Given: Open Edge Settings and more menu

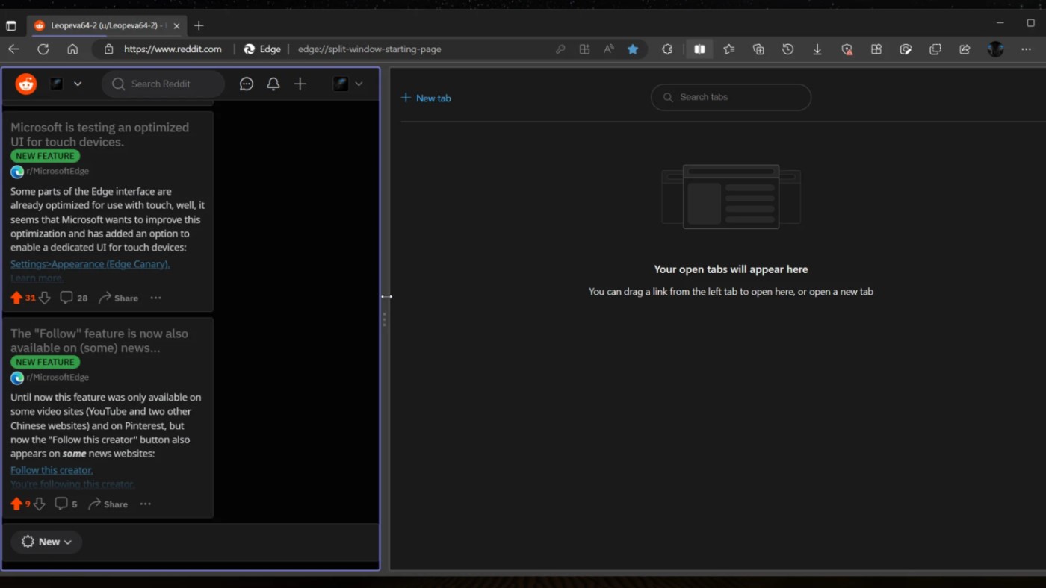Looking at the screenshot, I should click(1026, 49).
